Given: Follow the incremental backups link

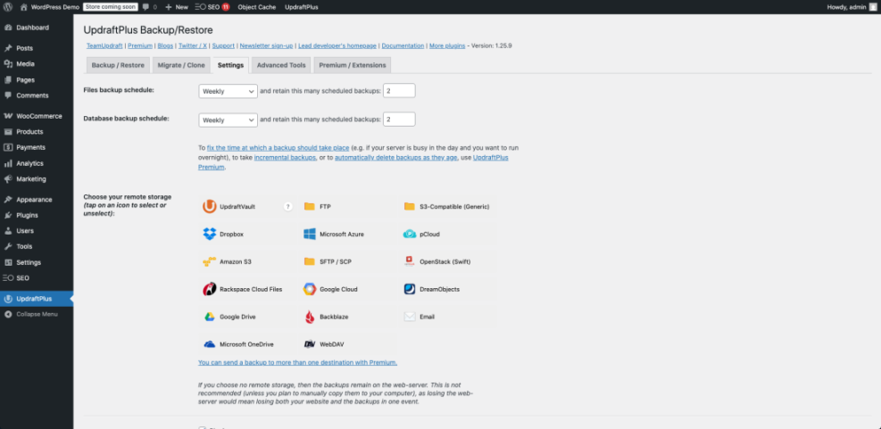Looking at the screenshot, I should pos(285,158).
